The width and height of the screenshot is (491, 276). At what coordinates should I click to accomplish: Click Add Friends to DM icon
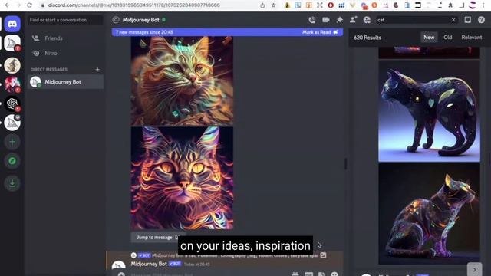(353, 20)
